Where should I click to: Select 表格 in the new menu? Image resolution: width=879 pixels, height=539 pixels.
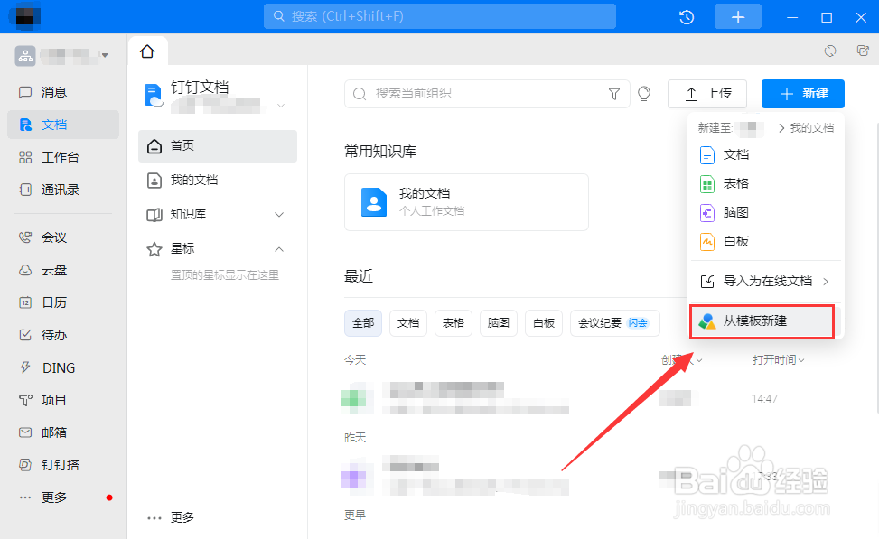click(x=766, y=184)
